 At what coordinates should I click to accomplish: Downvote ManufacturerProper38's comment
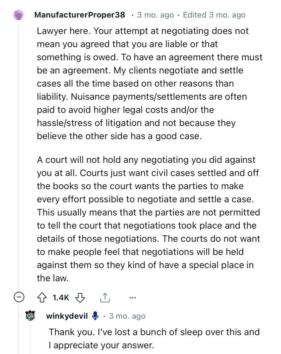coord(80,298)
